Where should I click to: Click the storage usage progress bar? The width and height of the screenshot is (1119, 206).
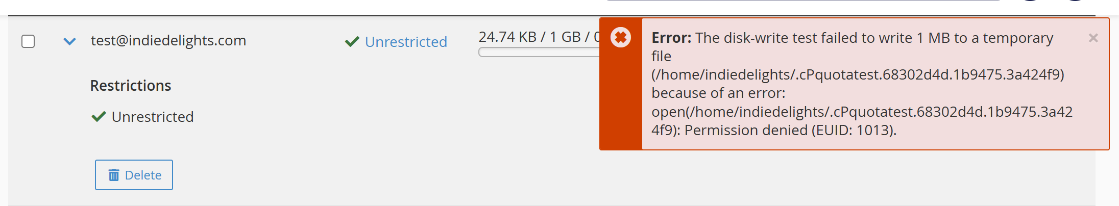539,52
